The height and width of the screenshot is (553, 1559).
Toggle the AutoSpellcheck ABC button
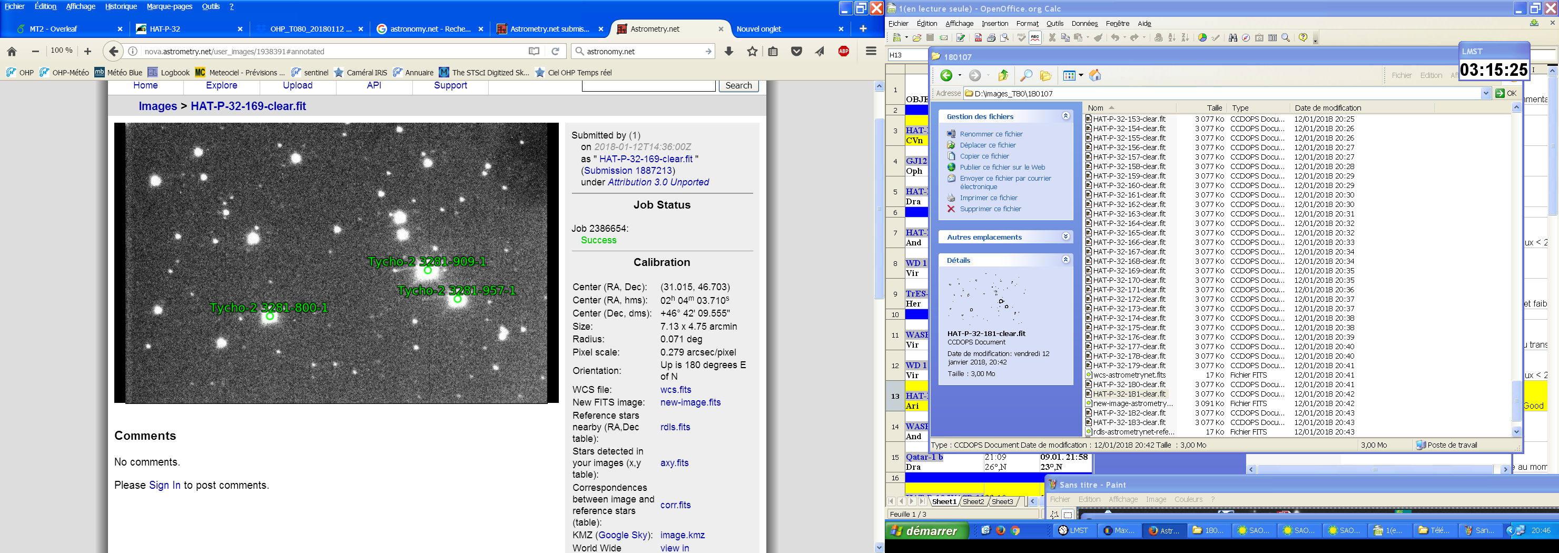[x=1035, y=38]
